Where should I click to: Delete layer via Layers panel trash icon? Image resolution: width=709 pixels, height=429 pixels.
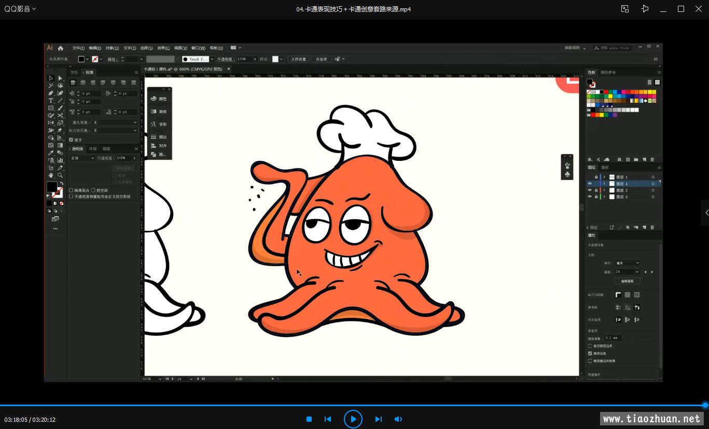click(x=652, y=227)
